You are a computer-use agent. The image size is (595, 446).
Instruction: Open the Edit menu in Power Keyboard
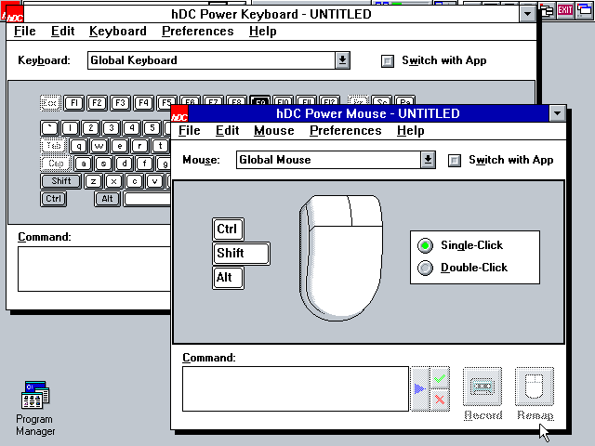(62, 31)
